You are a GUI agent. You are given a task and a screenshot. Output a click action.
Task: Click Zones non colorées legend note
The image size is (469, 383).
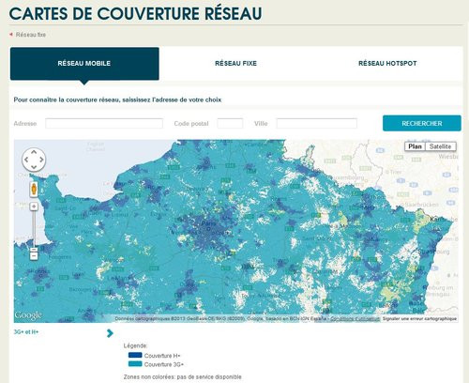182,376
